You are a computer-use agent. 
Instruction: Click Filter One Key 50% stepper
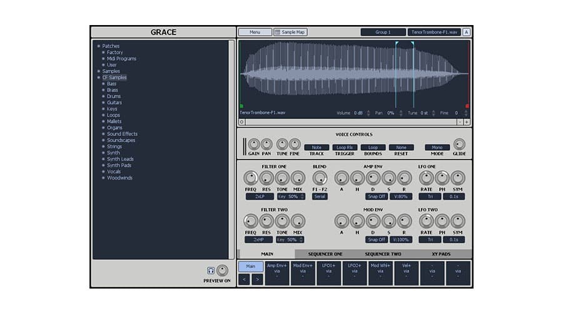302,197
